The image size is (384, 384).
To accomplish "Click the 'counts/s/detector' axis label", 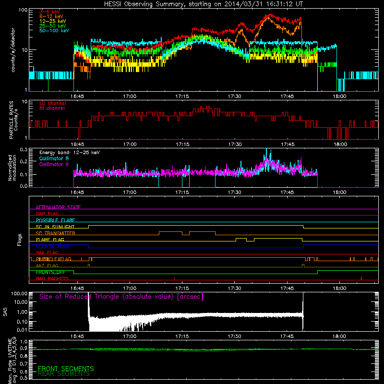I will [13, 50].
